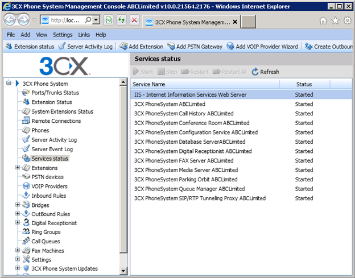This screenshot has height=278, width=355.
Task: Click the Settings wrench icon in tree
Action: (26, 259)
